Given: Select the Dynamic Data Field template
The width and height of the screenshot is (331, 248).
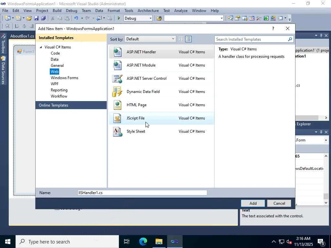Looking at the screenshot, I should [162, 92].
